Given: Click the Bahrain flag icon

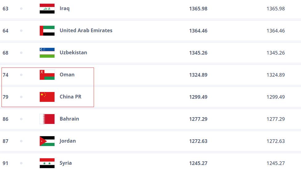Looking at the screenshot, I should (x=47, y=119).
